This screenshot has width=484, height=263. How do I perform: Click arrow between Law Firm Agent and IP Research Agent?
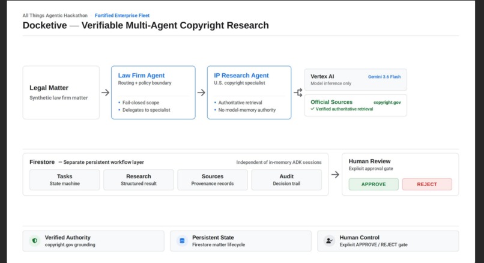click(201, 92)
